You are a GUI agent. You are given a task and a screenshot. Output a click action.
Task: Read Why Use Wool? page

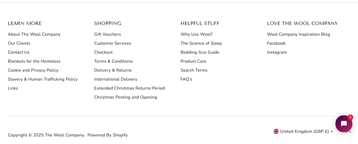point(197,34)
